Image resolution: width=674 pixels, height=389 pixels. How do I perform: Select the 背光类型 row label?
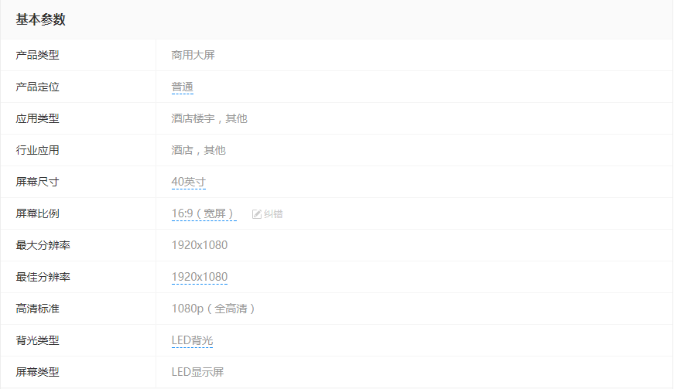point(37,341)
